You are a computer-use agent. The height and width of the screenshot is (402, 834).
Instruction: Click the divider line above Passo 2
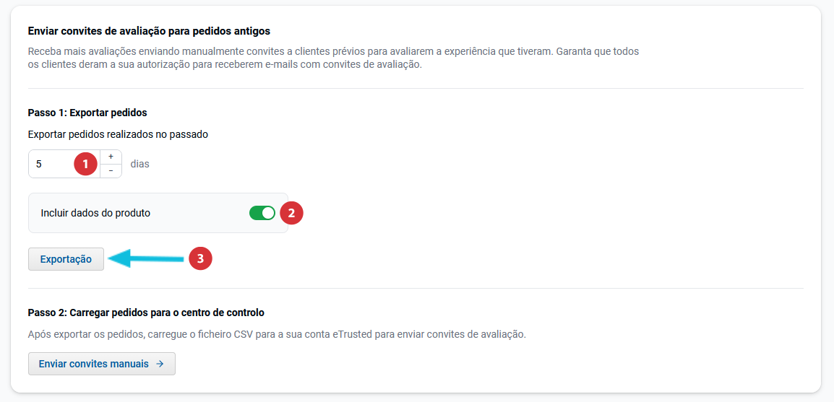416,289
